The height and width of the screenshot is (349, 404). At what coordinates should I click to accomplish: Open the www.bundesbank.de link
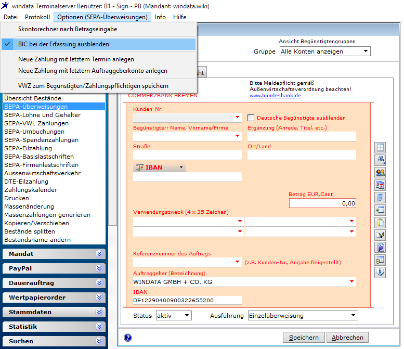tap(275, 95)
